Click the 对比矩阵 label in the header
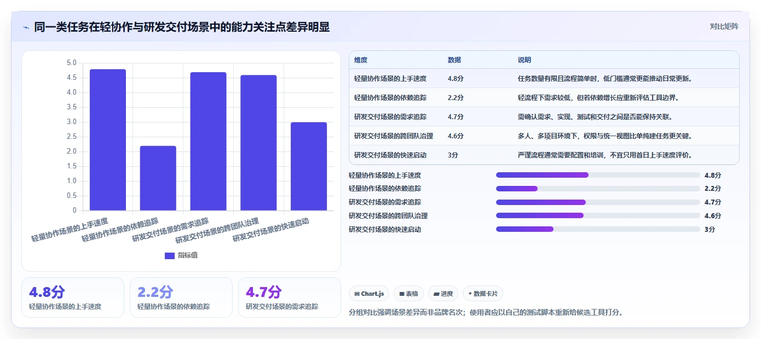 [724, 27]
